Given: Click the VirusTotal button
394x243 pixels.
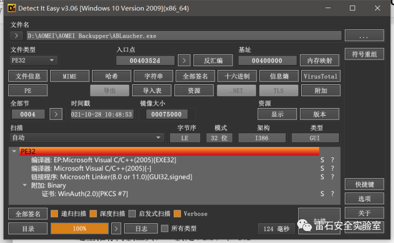Looking at the screenshot, I should click(x=321, y=76).
